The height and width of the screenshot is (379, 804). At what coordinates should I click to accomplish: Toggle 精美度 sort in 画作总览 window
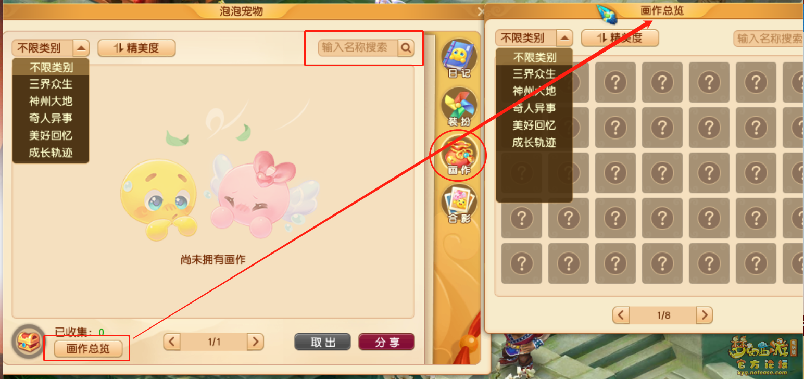tap(620, 38)
